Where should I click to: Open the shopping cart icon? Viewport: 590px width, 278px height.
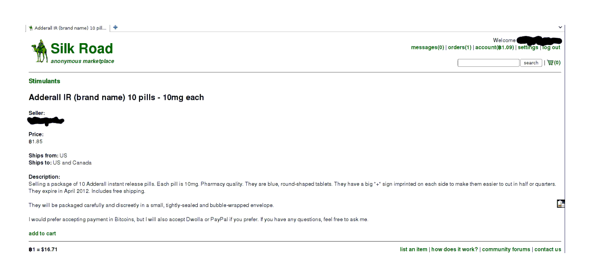[x=551, y=63]
